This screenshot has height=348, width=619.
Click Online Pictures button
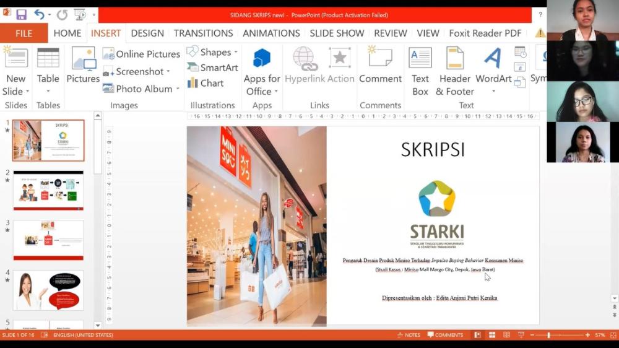141,54
